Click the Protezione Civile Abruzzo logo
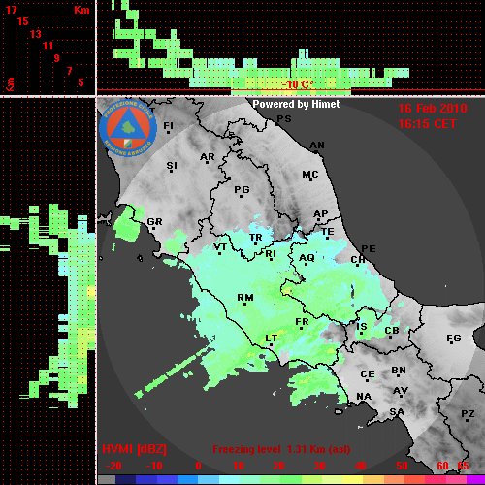Image resolution: width=485 pixels, height=485 pixels. (x=128, y=128)
